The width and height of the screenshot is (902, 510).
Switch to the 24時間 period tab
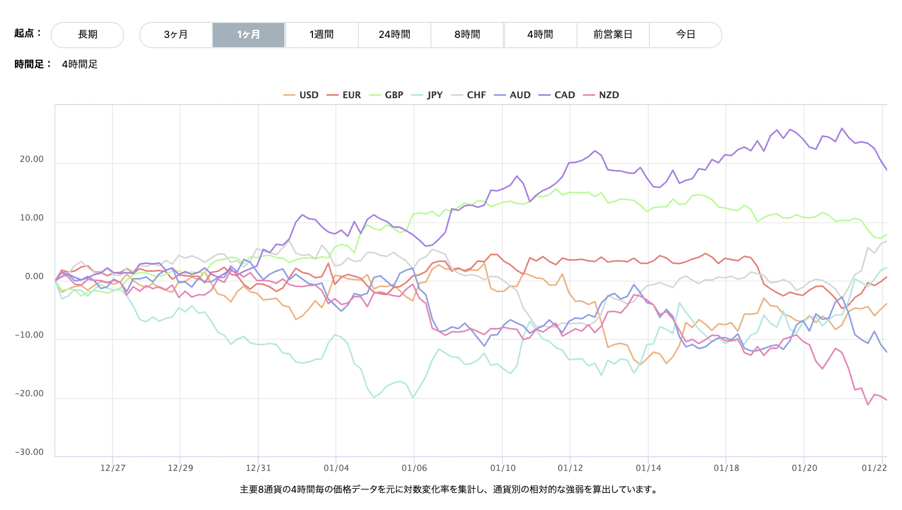[395, 34]
